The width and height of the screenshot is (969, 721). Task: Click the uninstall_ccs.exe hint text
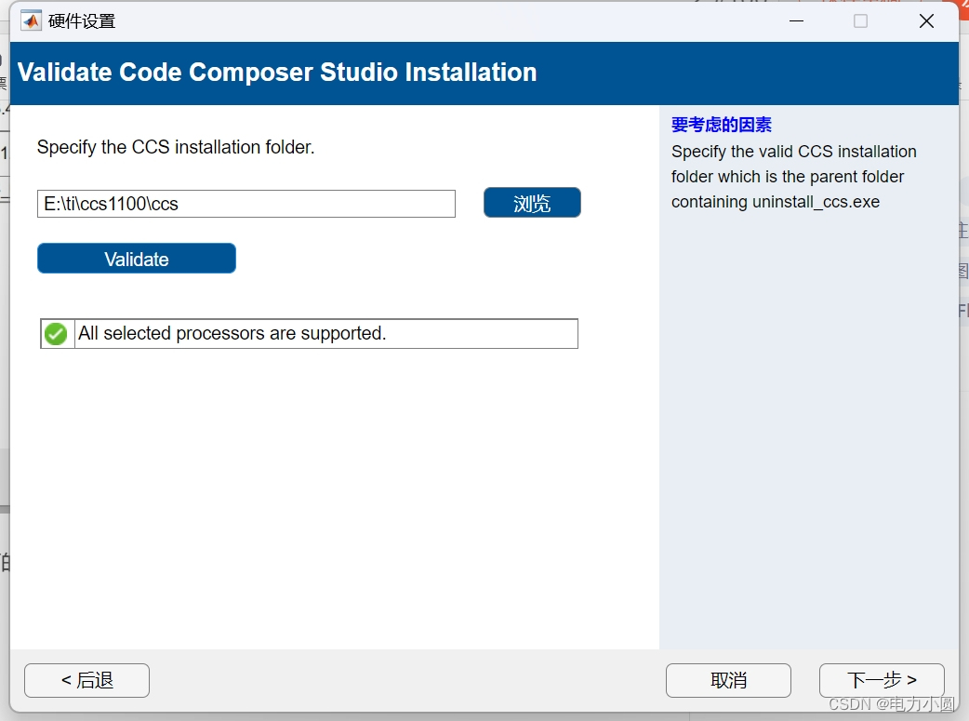click(816, 202)
